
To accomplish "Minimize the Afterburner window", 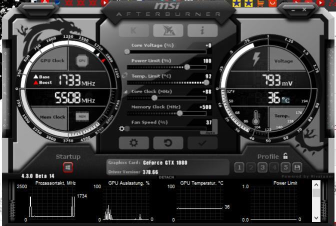I will tap(293, 10).
